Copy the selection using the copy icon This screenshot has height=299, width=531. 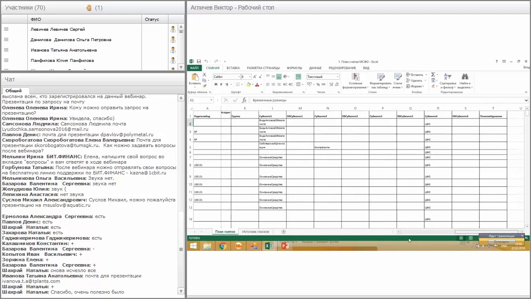(x=204, y=80)
